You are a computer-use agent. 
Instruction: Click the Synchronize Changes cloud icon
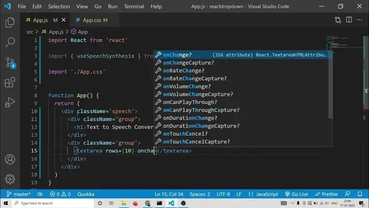(x=40, y=194)
